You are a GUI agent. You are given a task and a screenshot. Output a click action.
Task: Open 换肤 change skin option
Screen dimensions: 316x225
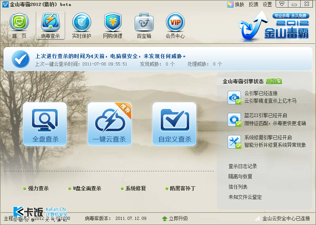click(x=240, y=4)
